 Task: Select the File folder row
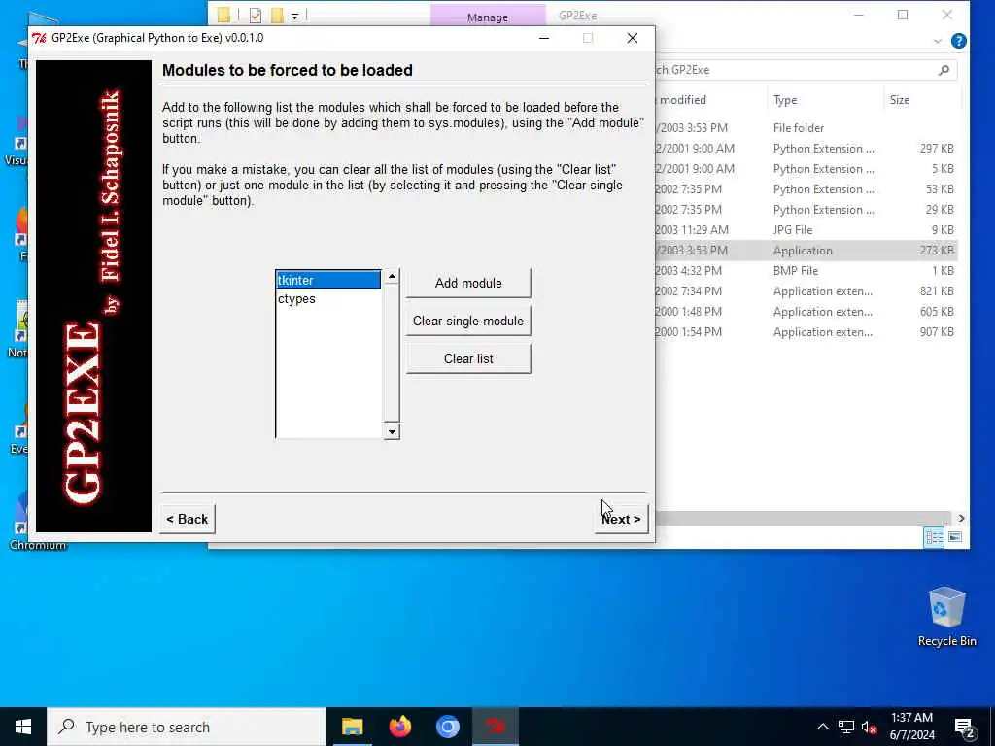806,128
